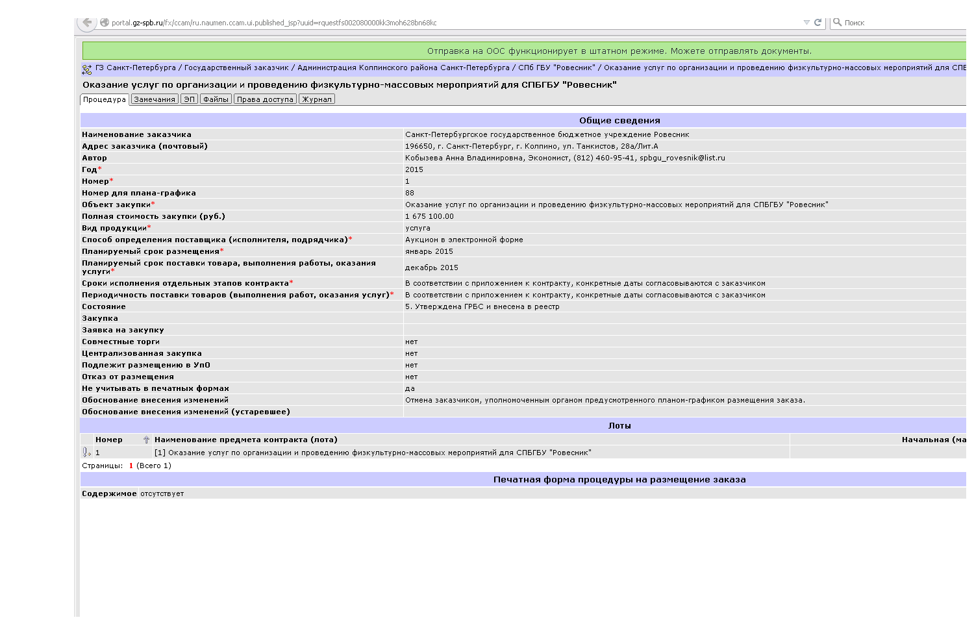Open the ЭП tab
974x635 pixels.
click(189, 99)
